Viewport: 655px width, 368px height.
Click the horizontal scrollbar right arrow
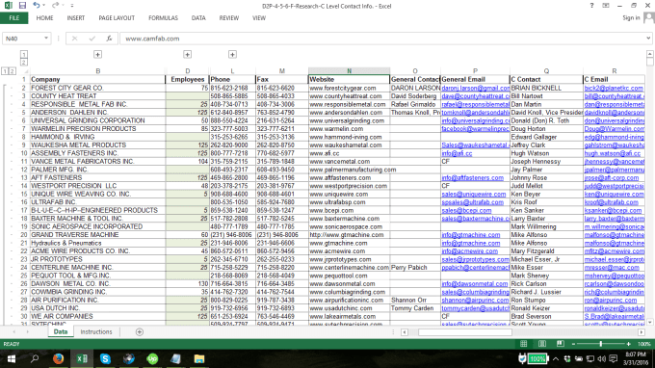click(642, 332)
